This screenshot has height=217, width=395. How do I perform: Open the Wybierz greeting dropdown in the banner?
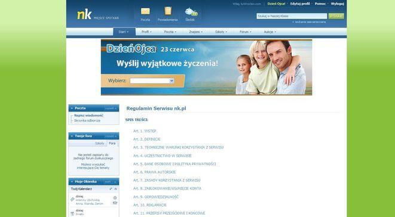pyautogui.click(x=152, y=80)
